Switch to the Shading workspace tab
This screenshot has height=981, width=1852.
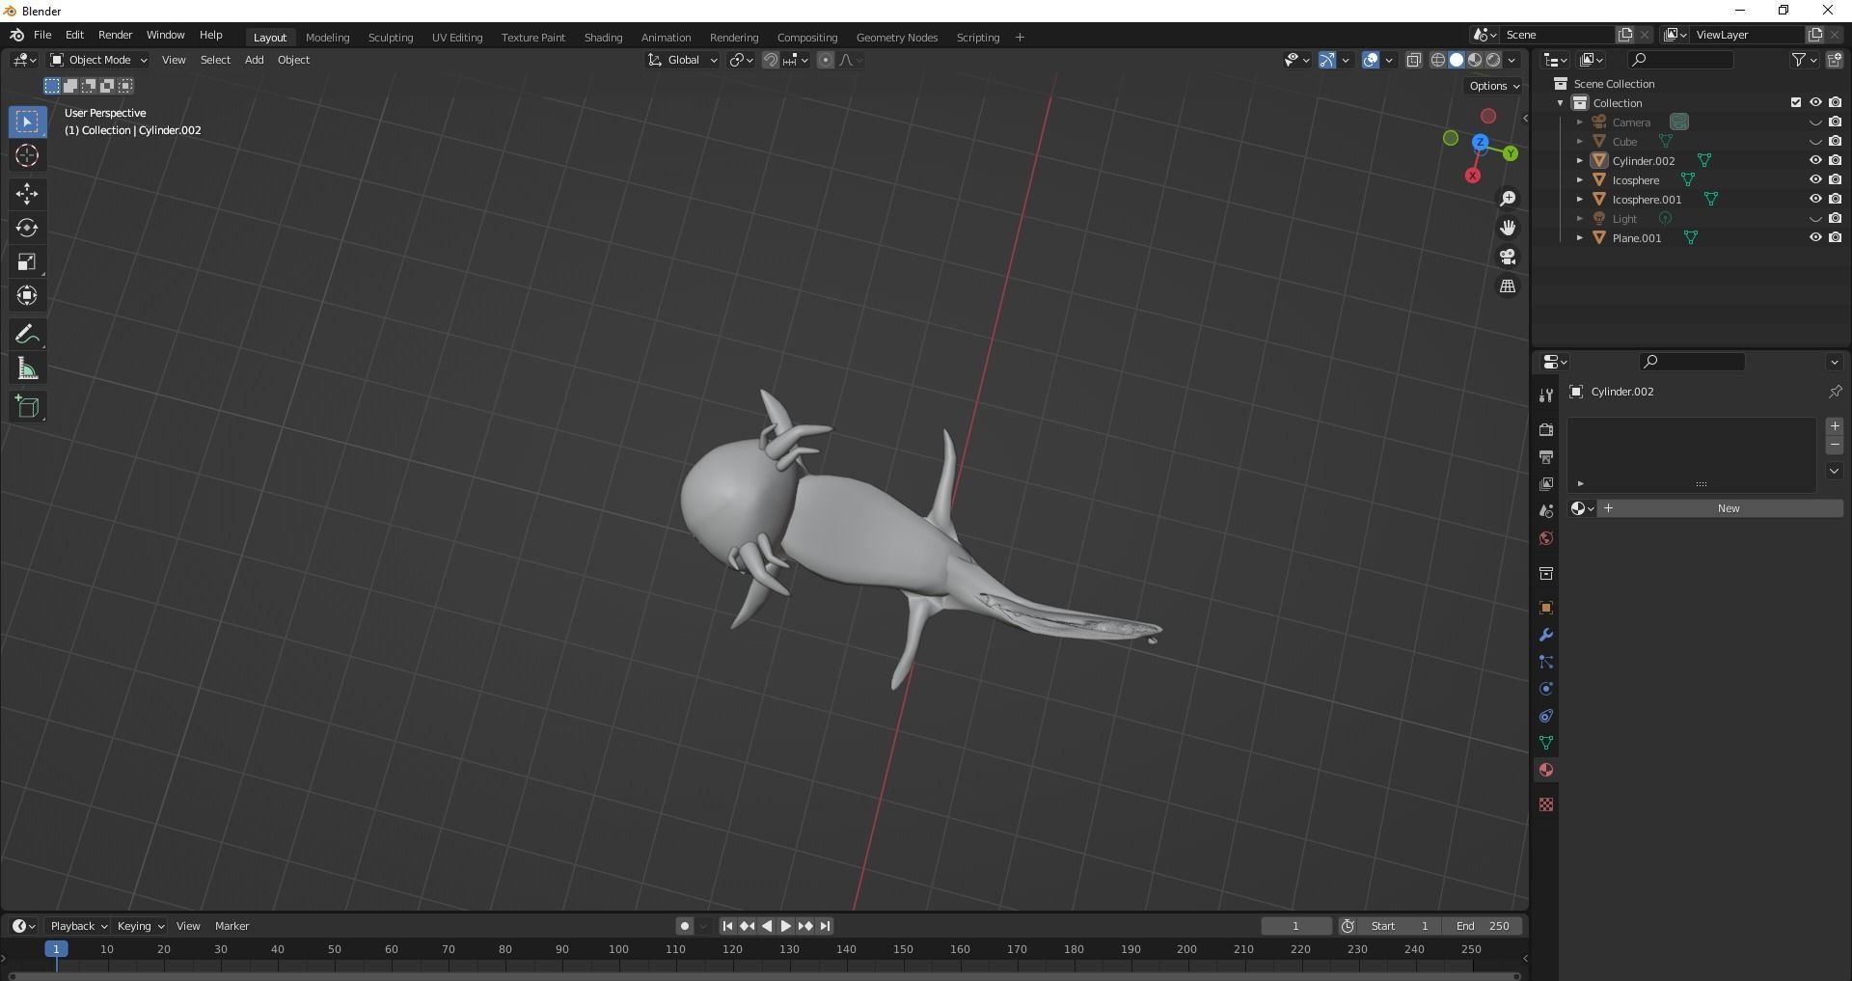tap(603, 38)
